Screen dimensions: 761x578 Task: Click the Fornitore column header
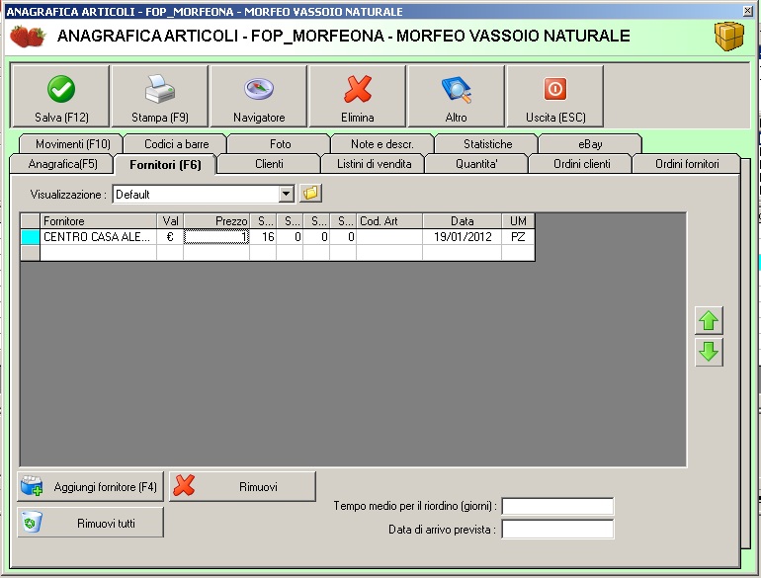click(x=98, y=220)
